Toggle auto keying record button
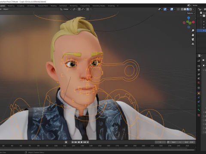 (66, 142)
